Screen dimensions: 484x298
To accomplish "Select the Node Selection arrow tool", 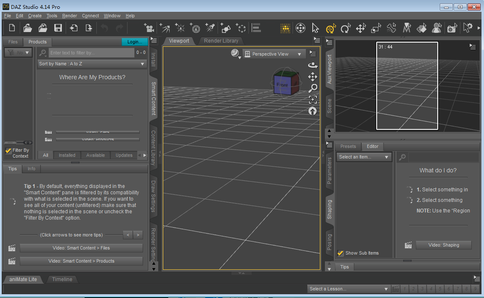I will pos(315,28).
